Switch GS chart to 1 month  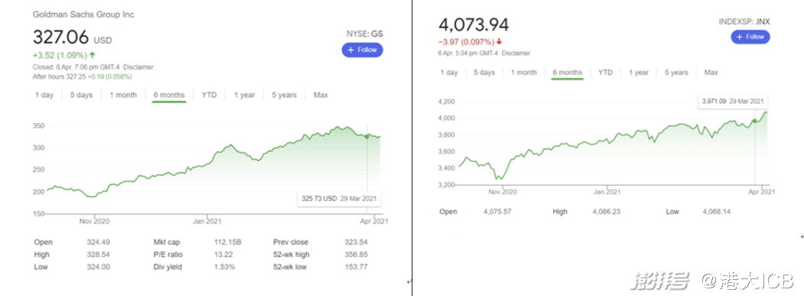coord(123,95)
